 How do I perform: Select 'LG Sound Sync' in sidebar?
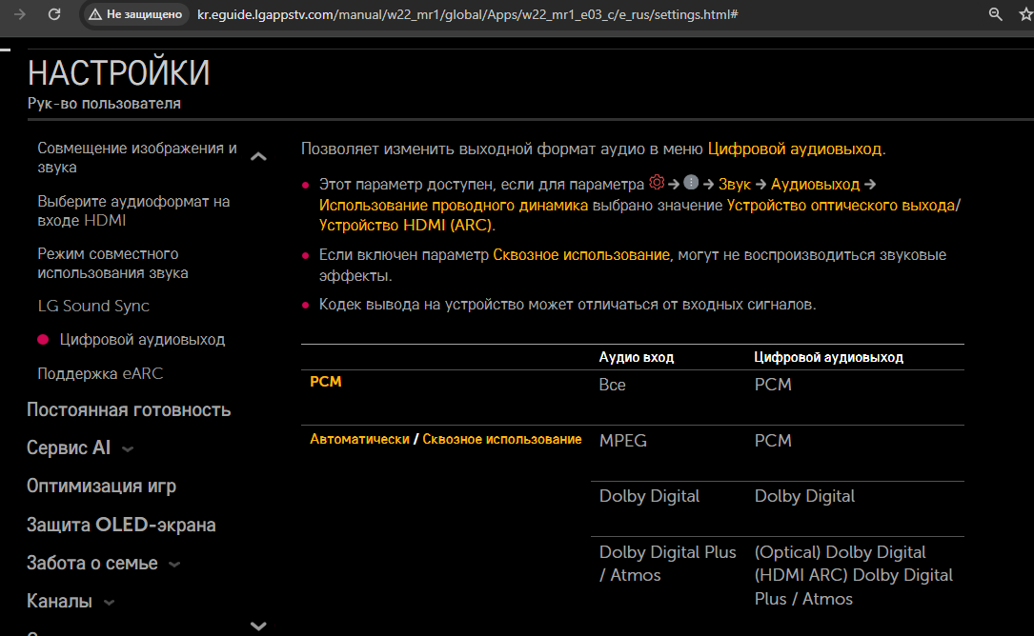point(93,306)
